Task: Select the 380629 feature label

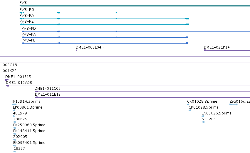Action: pyautogui.click(x=20, y=119)
